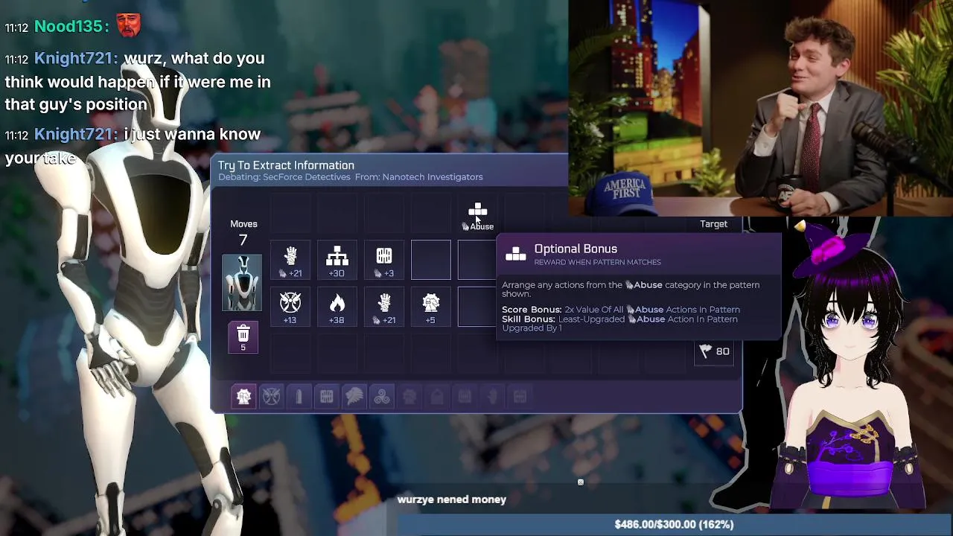Screen dimensions: 953x536
Task: Select the crossed blades category in bottom bar
Action: point(271,397)
